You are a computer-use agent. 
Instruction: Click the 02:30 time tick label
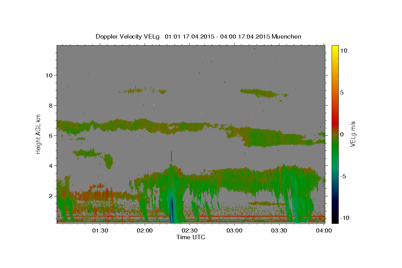tap(190, 230)
